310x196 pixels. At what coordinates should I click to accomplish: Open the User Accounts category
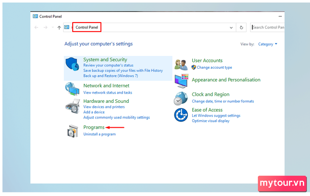click(x=207, y=61)
